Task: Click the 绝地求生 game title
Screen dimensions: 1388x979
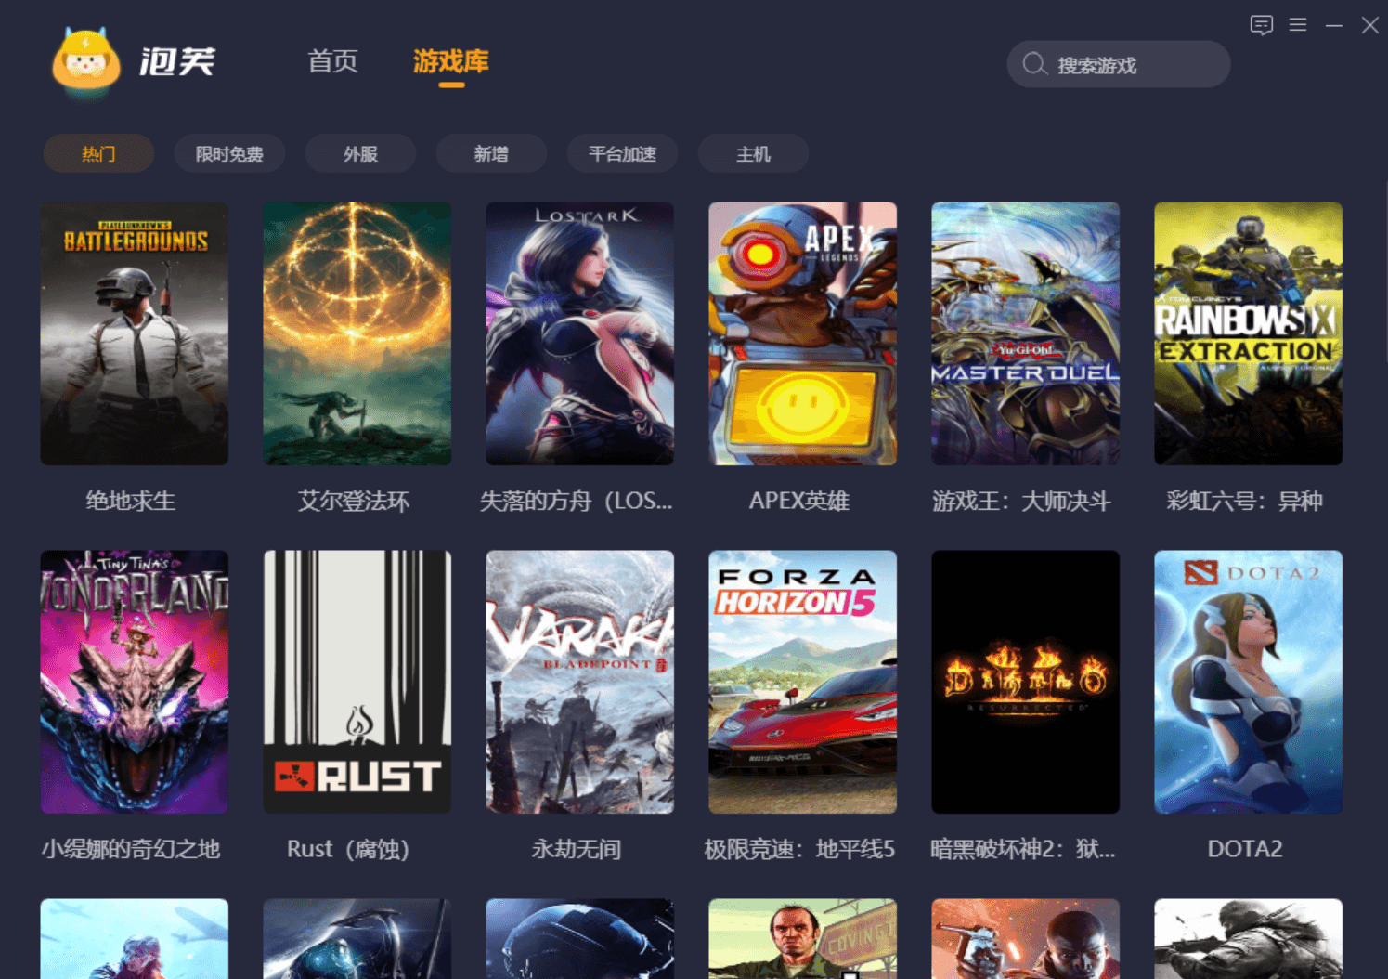Action: click(x=131, y=502)
